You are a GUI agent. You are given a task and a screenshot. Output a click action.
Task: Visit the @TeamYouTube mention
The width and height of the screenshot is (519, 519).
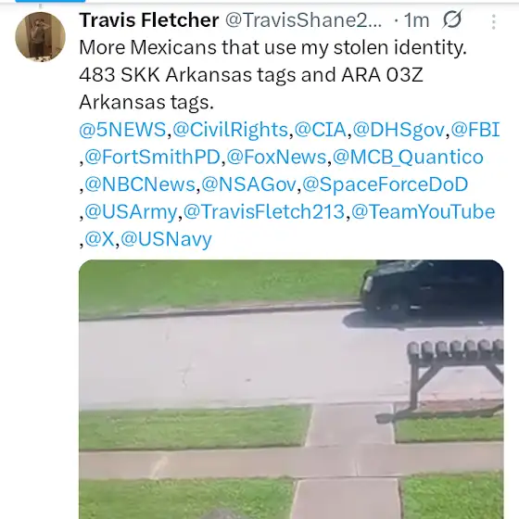click(423, 212)
